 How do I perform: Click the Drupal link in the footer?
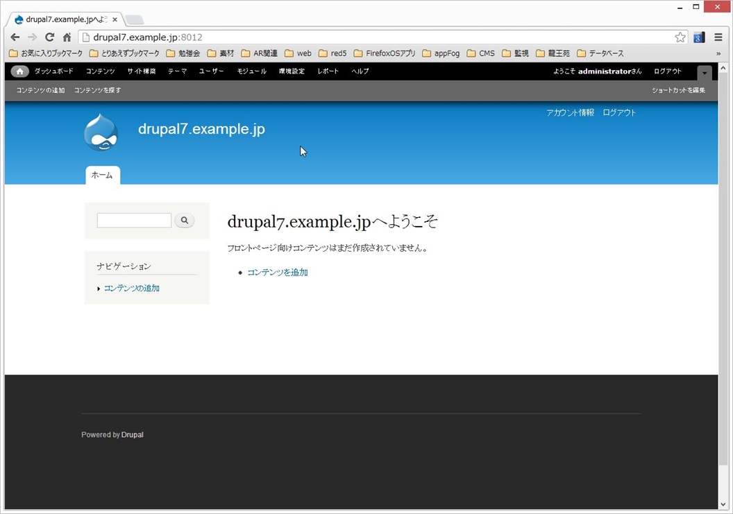[133, 434]
